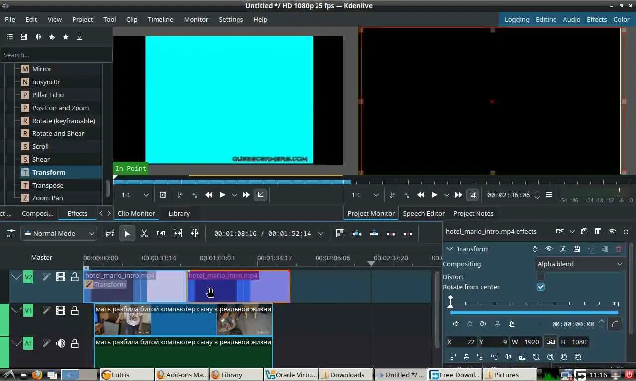The width and height of the screenshot is (636, 381).
Task: Toggle V2 track effects wand
Action: (47, 277)
